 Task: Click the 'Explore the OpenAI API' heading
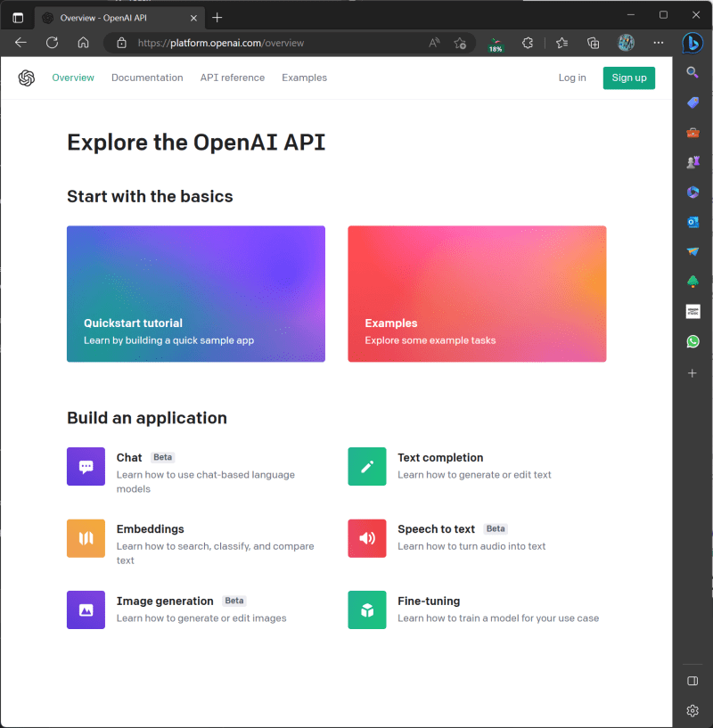(x=196, y=142)
